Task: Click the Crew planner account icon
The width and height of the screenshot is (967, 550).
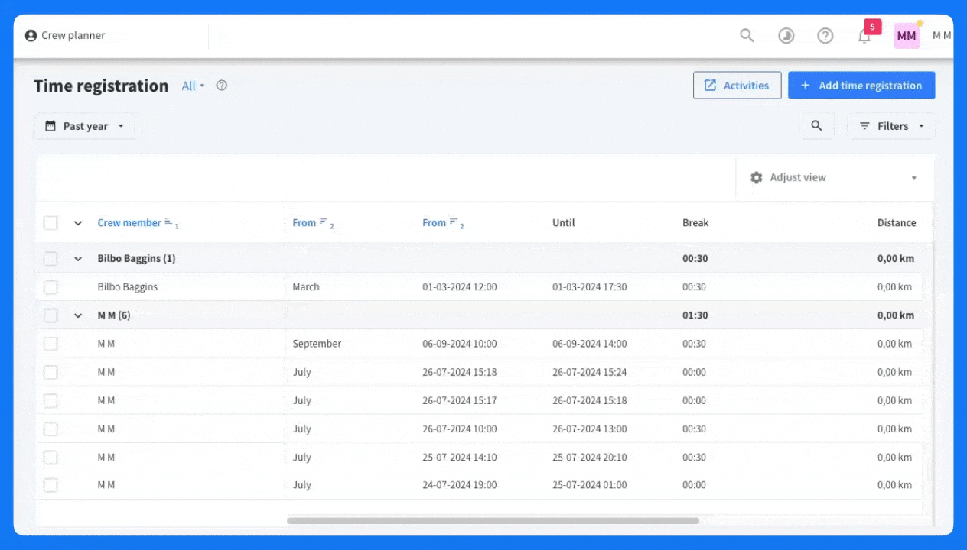Action: (x=31, y=36)
